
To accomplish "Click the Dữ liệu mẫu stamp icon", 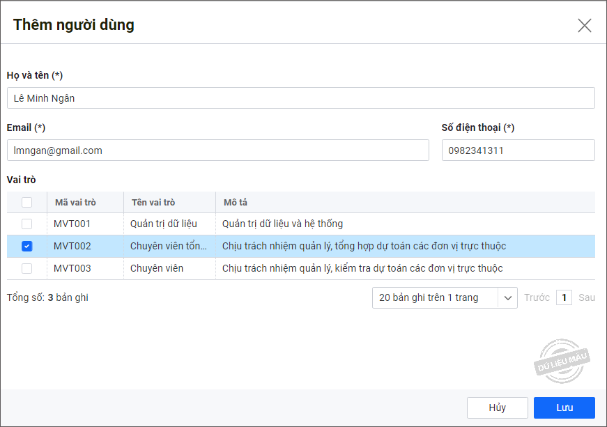I will pos(563,361).
